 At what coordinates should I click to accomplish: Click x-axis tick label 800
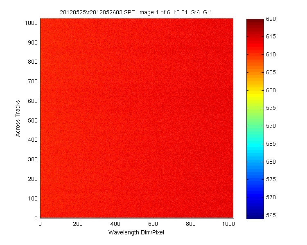(x=191, y=224)
